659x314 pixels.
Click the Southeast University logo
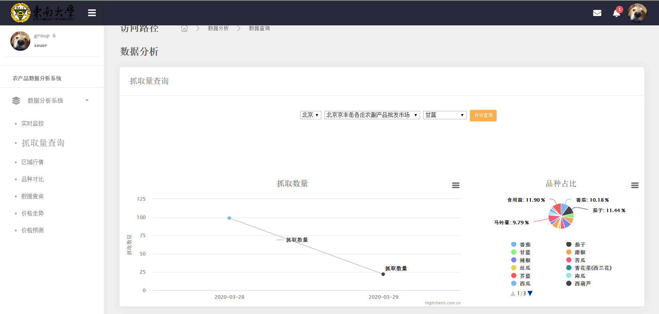(x=43, y=13)
